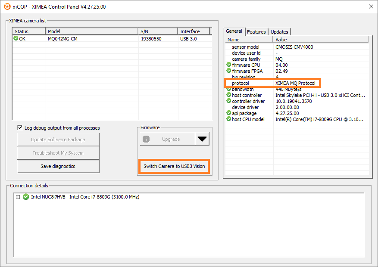Select Intel NUC8i7HVB connection details entry
The height and width of the screenshot is (267, 378).
[85, 197]
